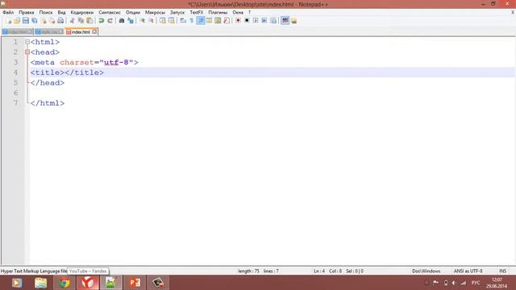Click 'Dos\Windows' in status bar
The width and height of the screenshot is (516, 290).
point(427,271)
